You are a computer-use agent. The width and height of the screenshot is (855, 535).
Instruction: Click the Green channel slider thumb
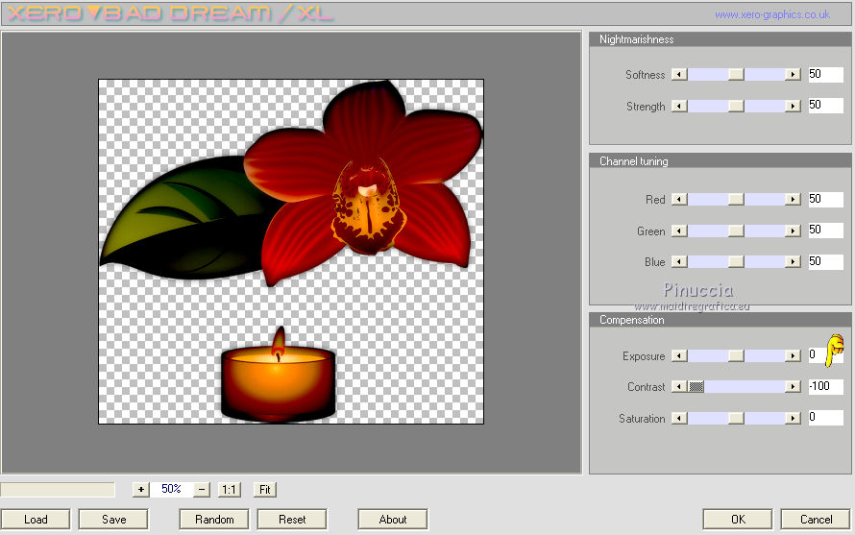pyautogui.click(x=736, y=231)
